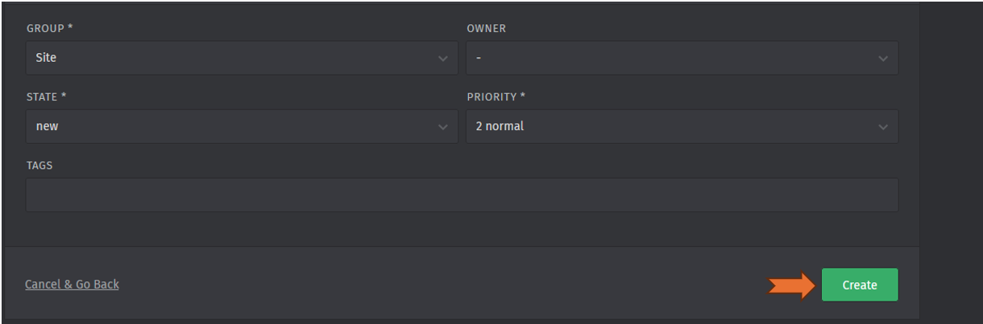Image resolution: width=983 pixels, height=324 pixels.
Task: Open the Group select field
Action: [242, 59]
